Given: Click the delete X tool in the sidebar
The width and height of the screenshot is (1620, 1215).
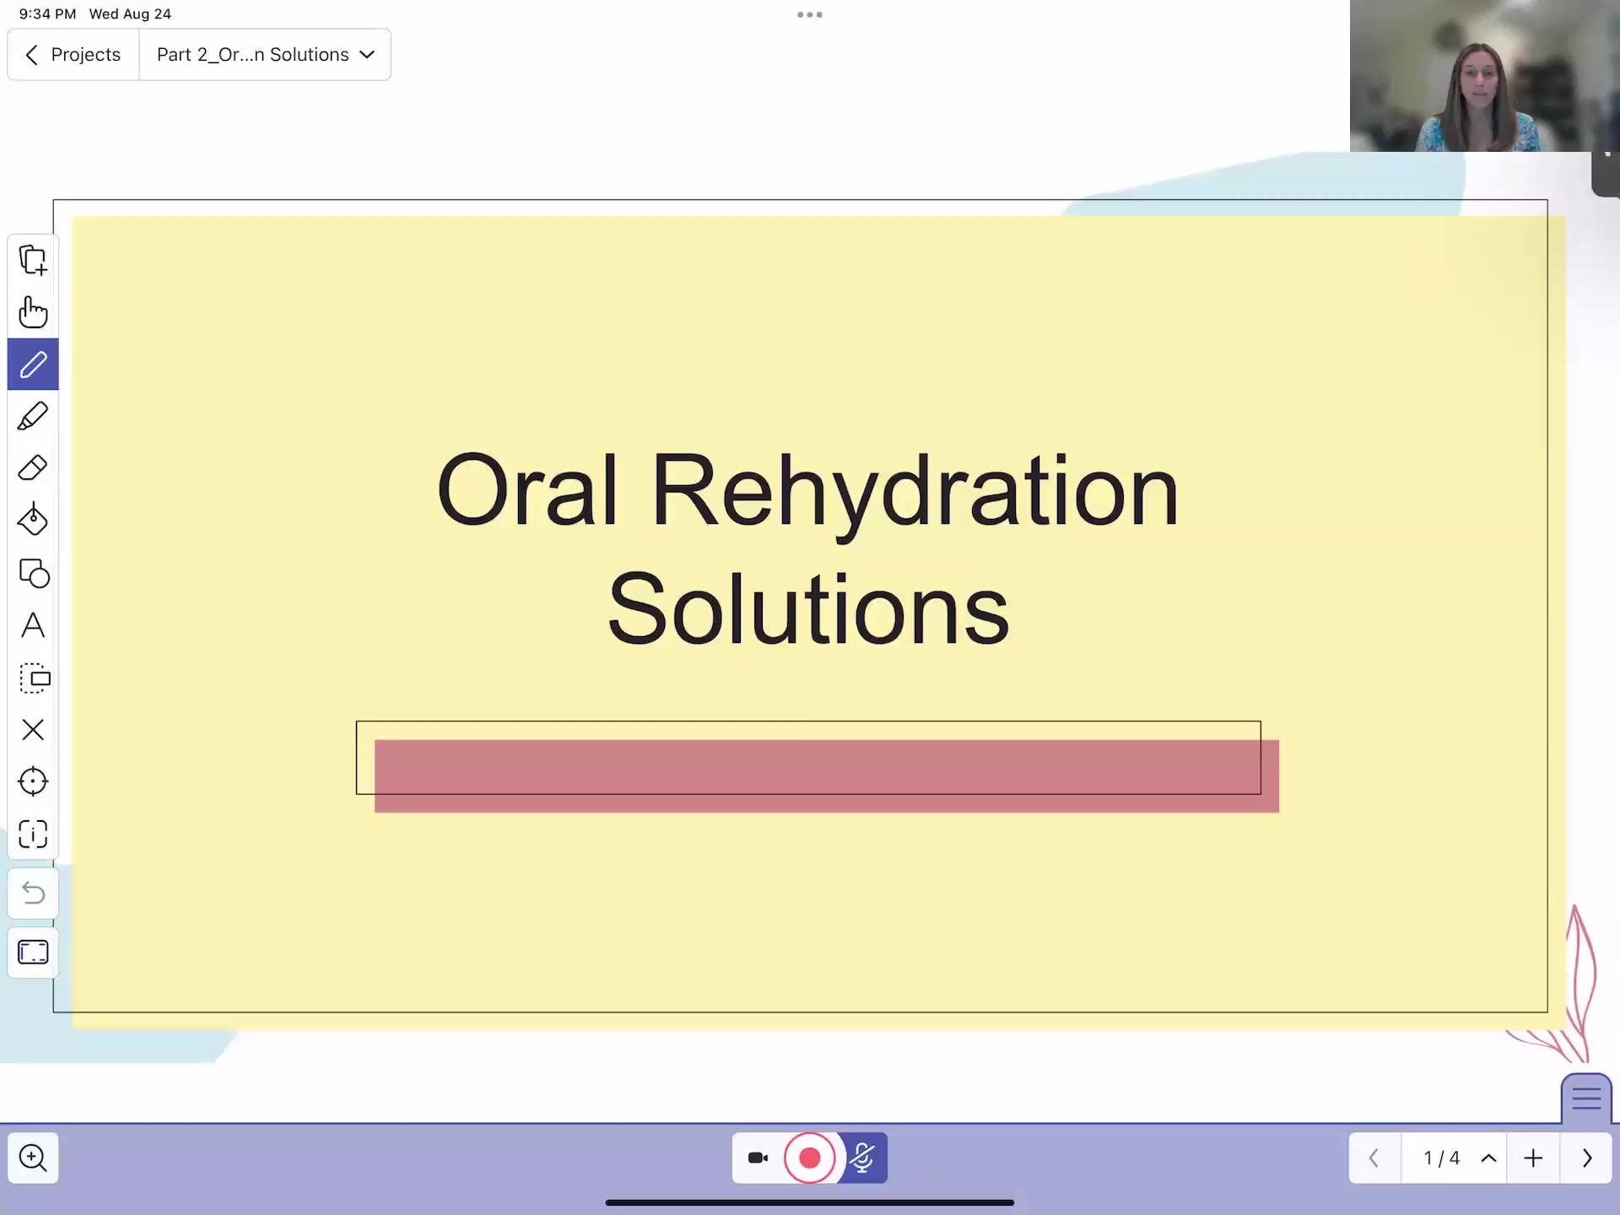Looking at the screenshot, I should point(33,730).
